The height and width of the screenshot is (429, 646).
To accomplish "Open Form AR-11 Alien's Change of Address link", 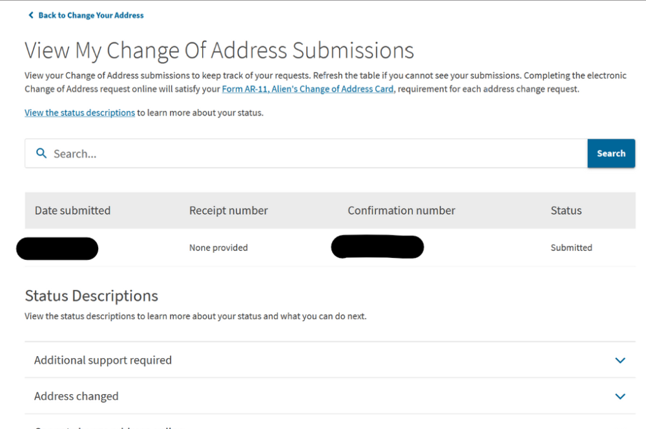I will click(307, 89).
